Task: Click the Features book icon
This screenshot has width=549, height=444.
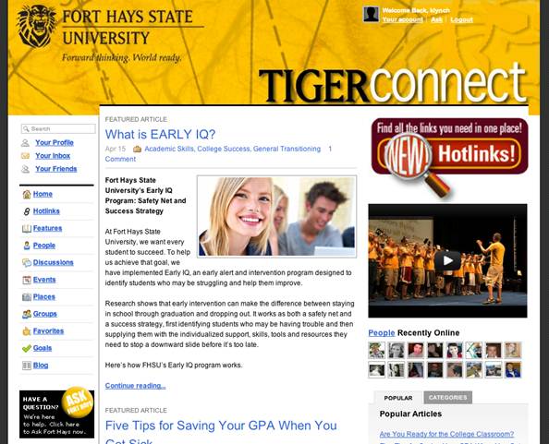Action: pos(27,229)
